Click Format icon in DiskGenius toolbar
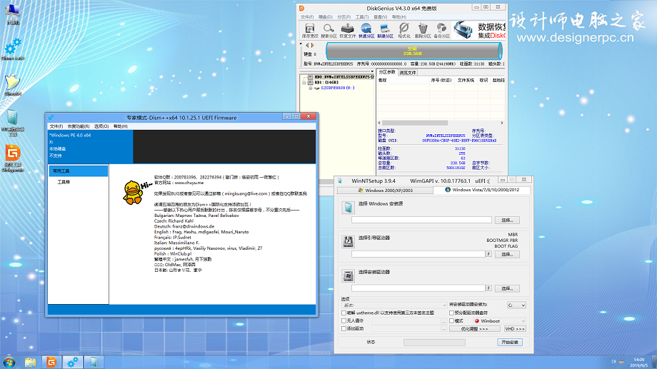657x369 pixels. (404, 30)
